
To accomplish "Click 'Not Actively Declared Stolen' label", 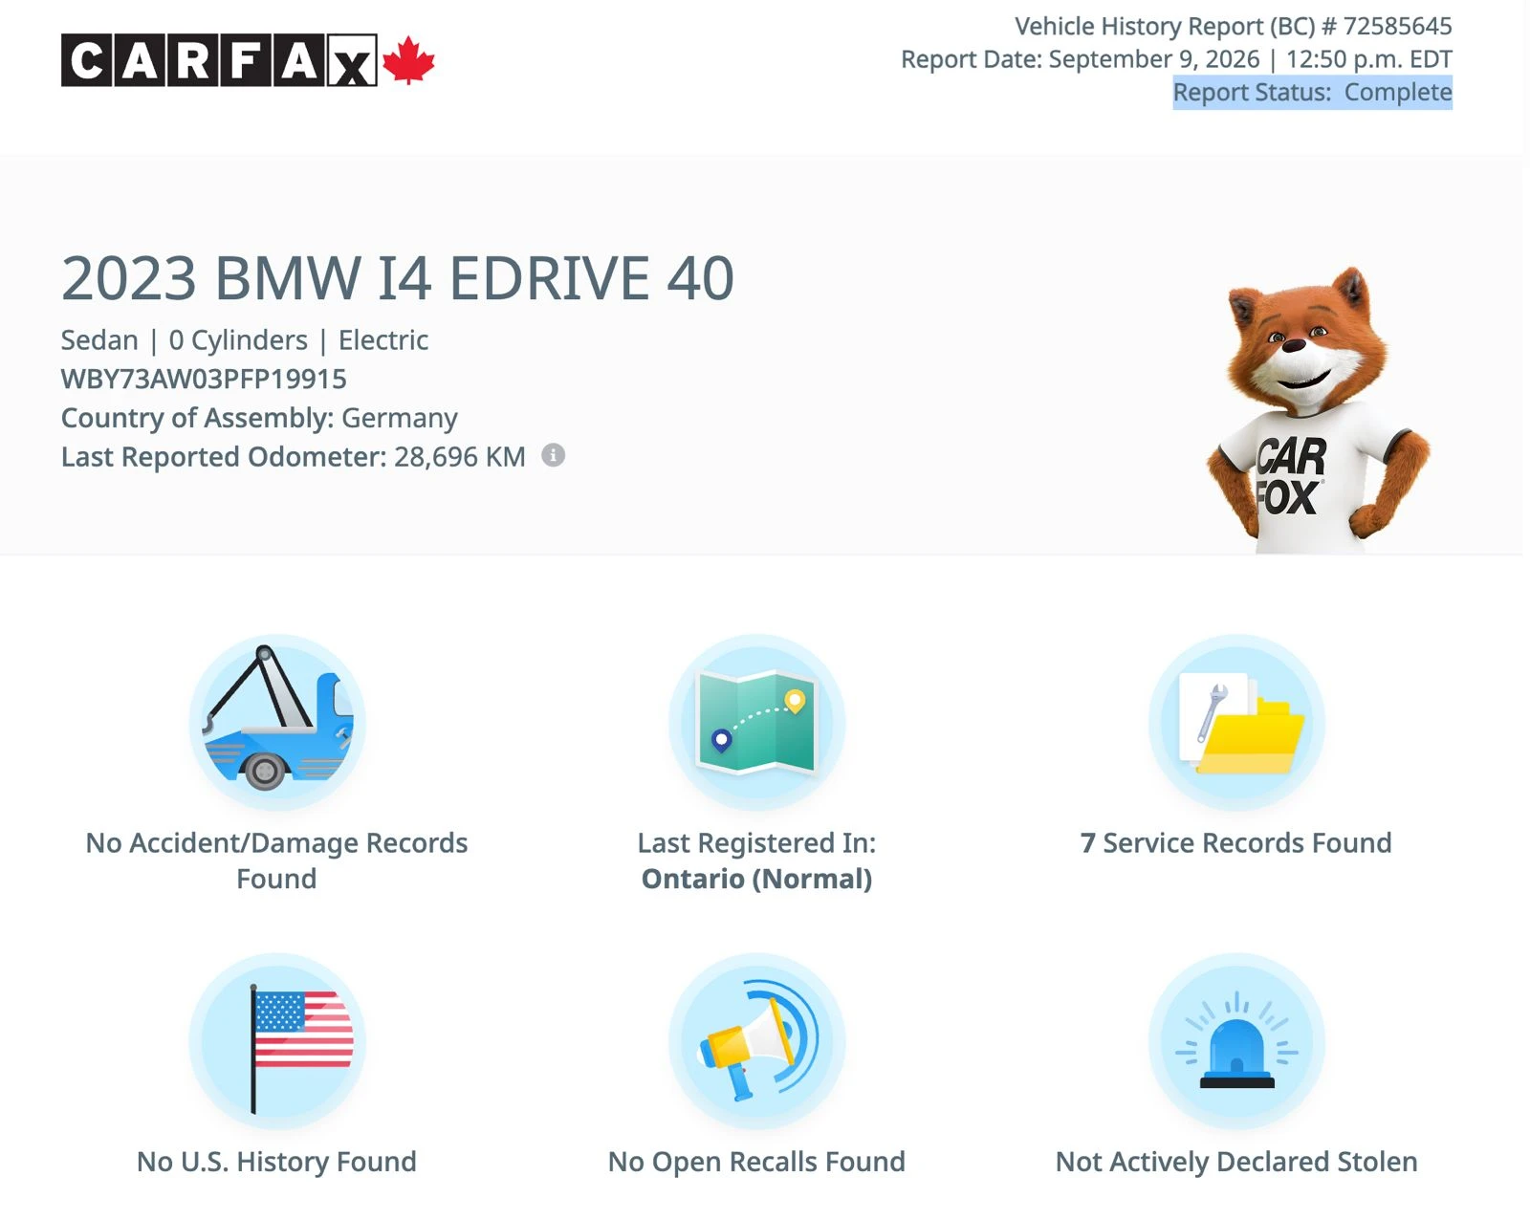I will pyautogui.click(x=1236, y=1162).
